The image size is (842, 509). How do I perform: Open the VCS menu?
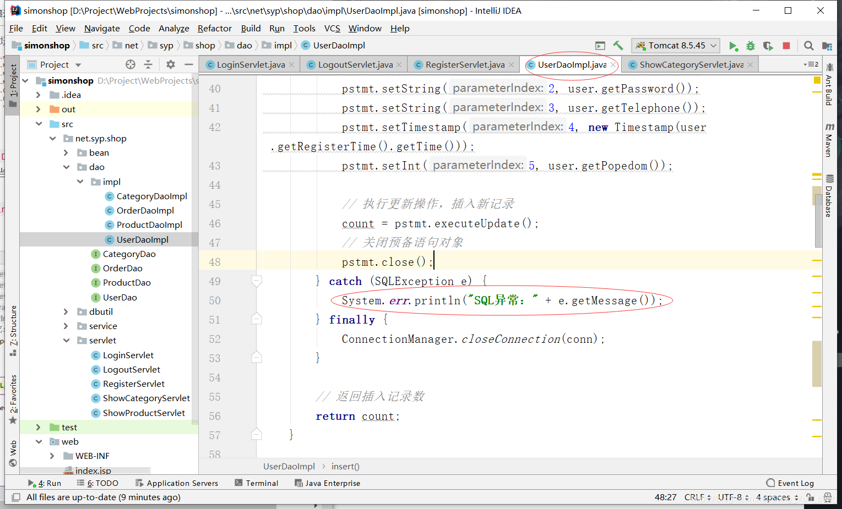pos(332,28)
